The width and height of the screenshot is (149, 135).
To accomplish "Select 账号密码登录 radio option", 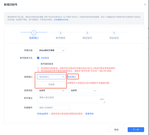I will 38,64.
